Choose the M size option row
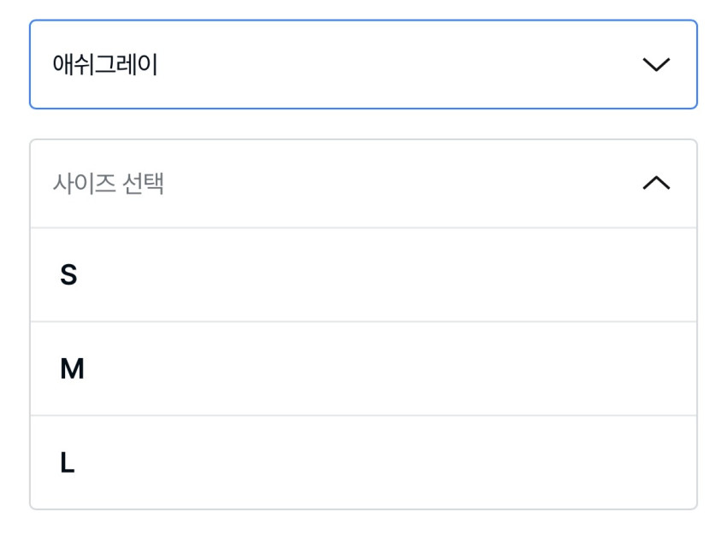This screenshot has height=553, width=727. click(363, 369)
